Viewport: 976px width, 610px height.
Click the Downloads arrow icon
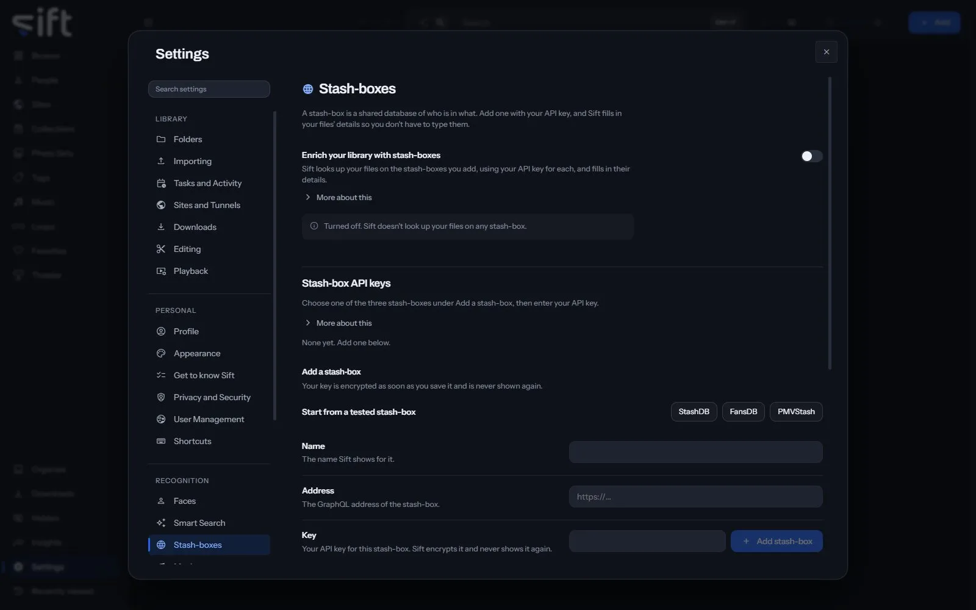161,227
